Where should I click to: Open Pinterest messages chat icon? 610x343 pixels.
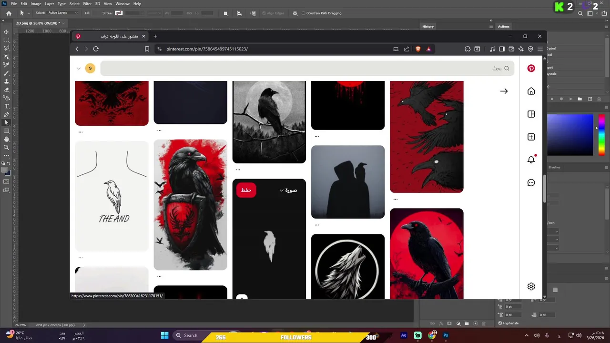(531, 183)
